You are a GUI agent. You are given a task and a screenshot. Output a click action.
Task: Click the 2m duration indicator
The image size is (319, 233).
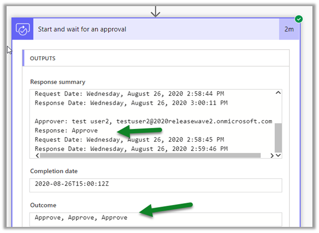(290, 29)
